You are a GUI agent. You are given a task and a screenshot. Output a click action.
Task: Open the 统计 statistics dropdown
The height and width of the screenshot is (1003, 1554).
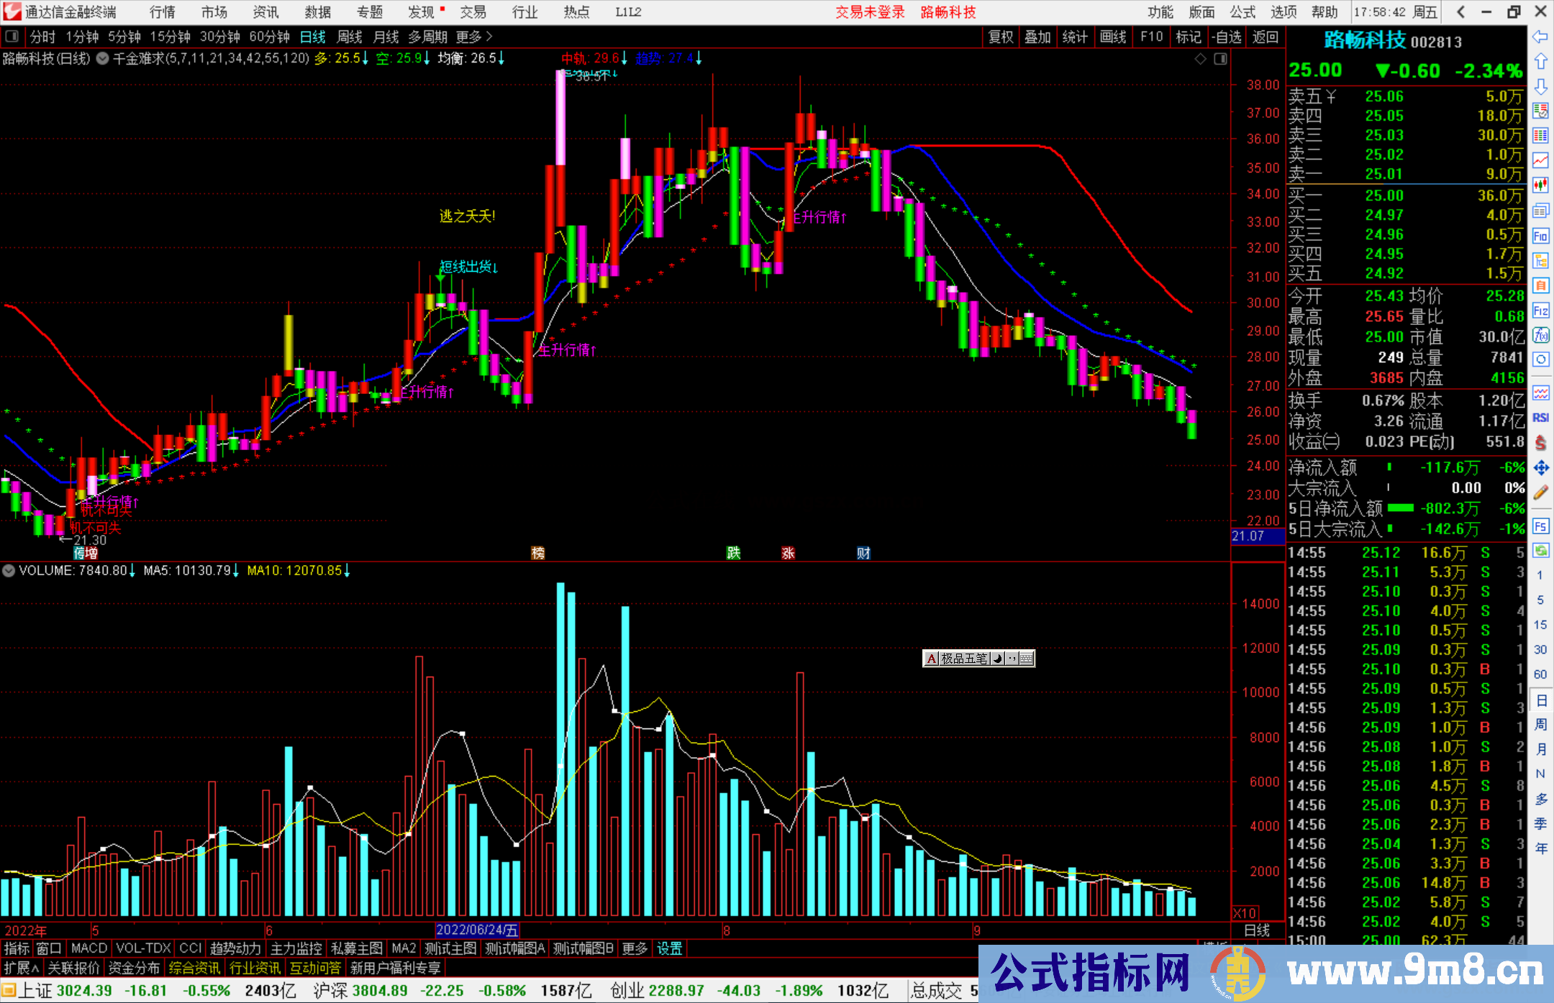[x=1075, y=37]
